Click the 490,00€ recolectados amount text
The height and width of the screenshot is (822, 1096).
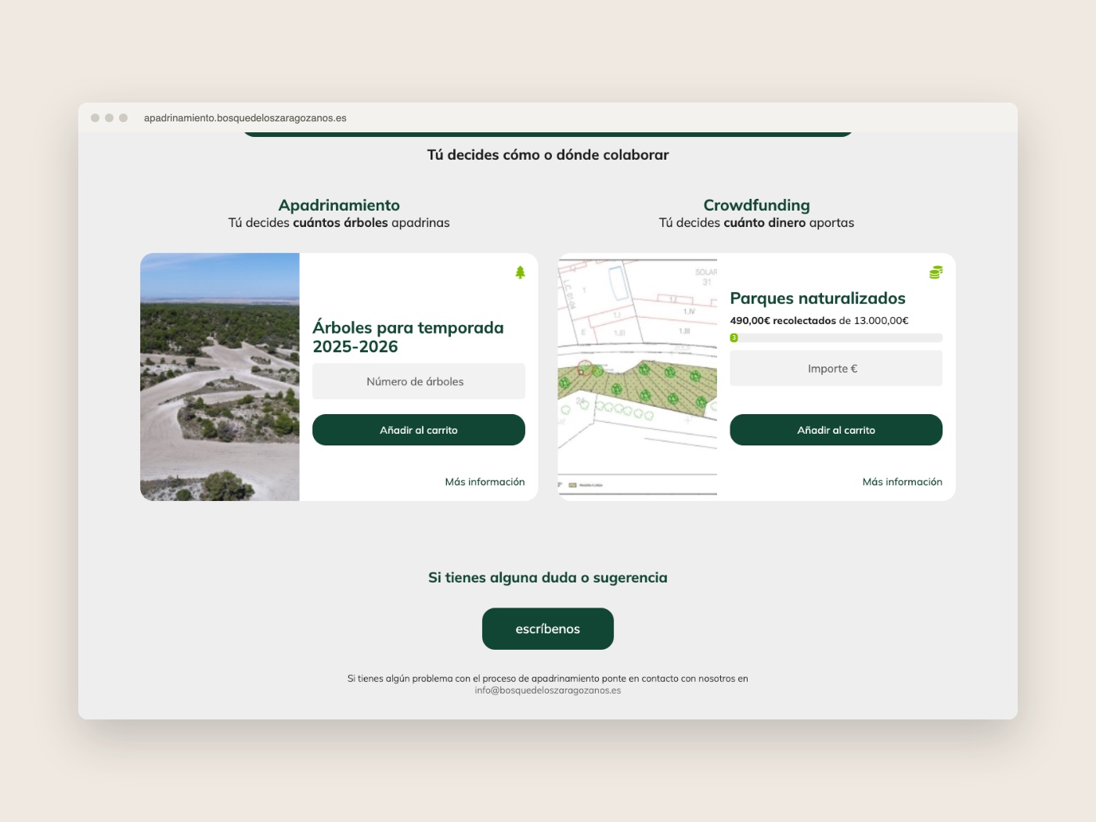pyautogui.click(x=783, y=320)
